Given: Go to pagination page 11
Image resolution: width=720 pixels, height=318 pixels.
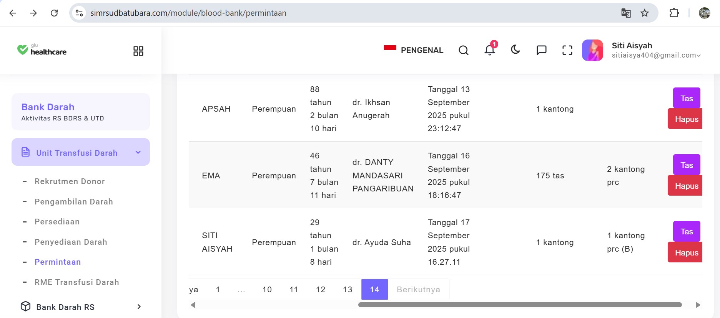Looking at the screenshot, I should click(x=294, y=290).
